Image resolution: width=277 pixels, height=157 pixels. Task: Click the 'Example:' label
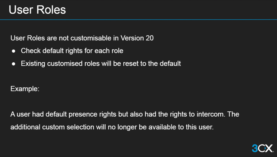pos(25,89)
